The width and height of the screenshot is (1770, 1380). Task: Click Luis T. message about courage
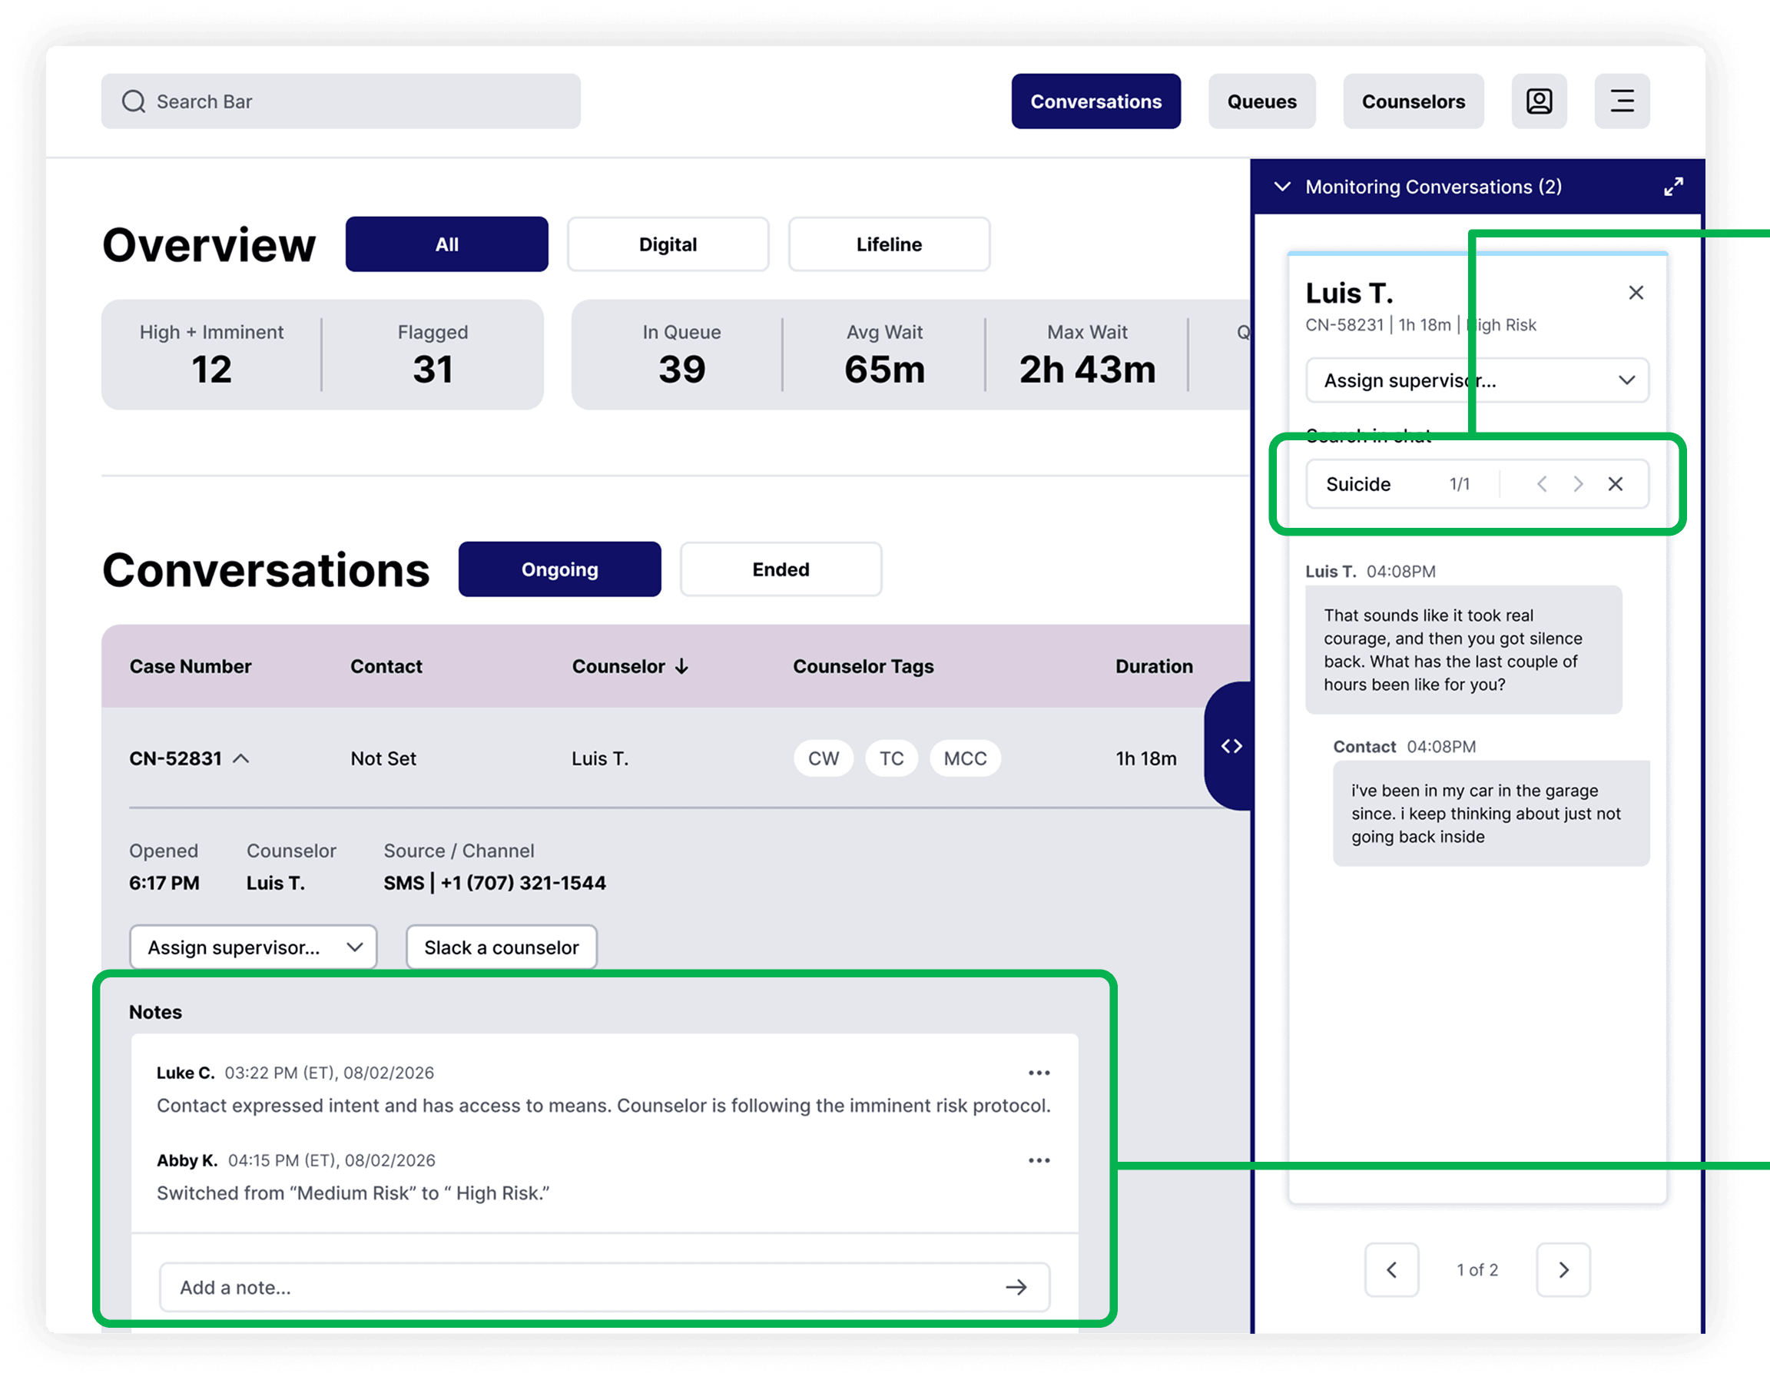pyautogui.click(x=1463, y=649)
